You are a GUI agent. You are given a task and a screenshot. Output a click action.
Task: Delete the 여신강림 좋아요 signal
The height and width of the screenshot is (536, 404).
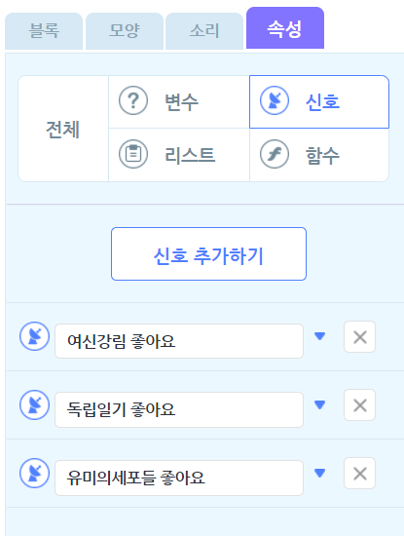pyautogui.click(x=359, y=337)
